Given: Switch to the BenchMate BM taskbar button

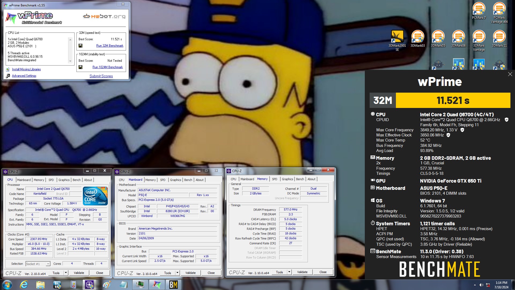Looking at the screenshot, I should 173,285.
